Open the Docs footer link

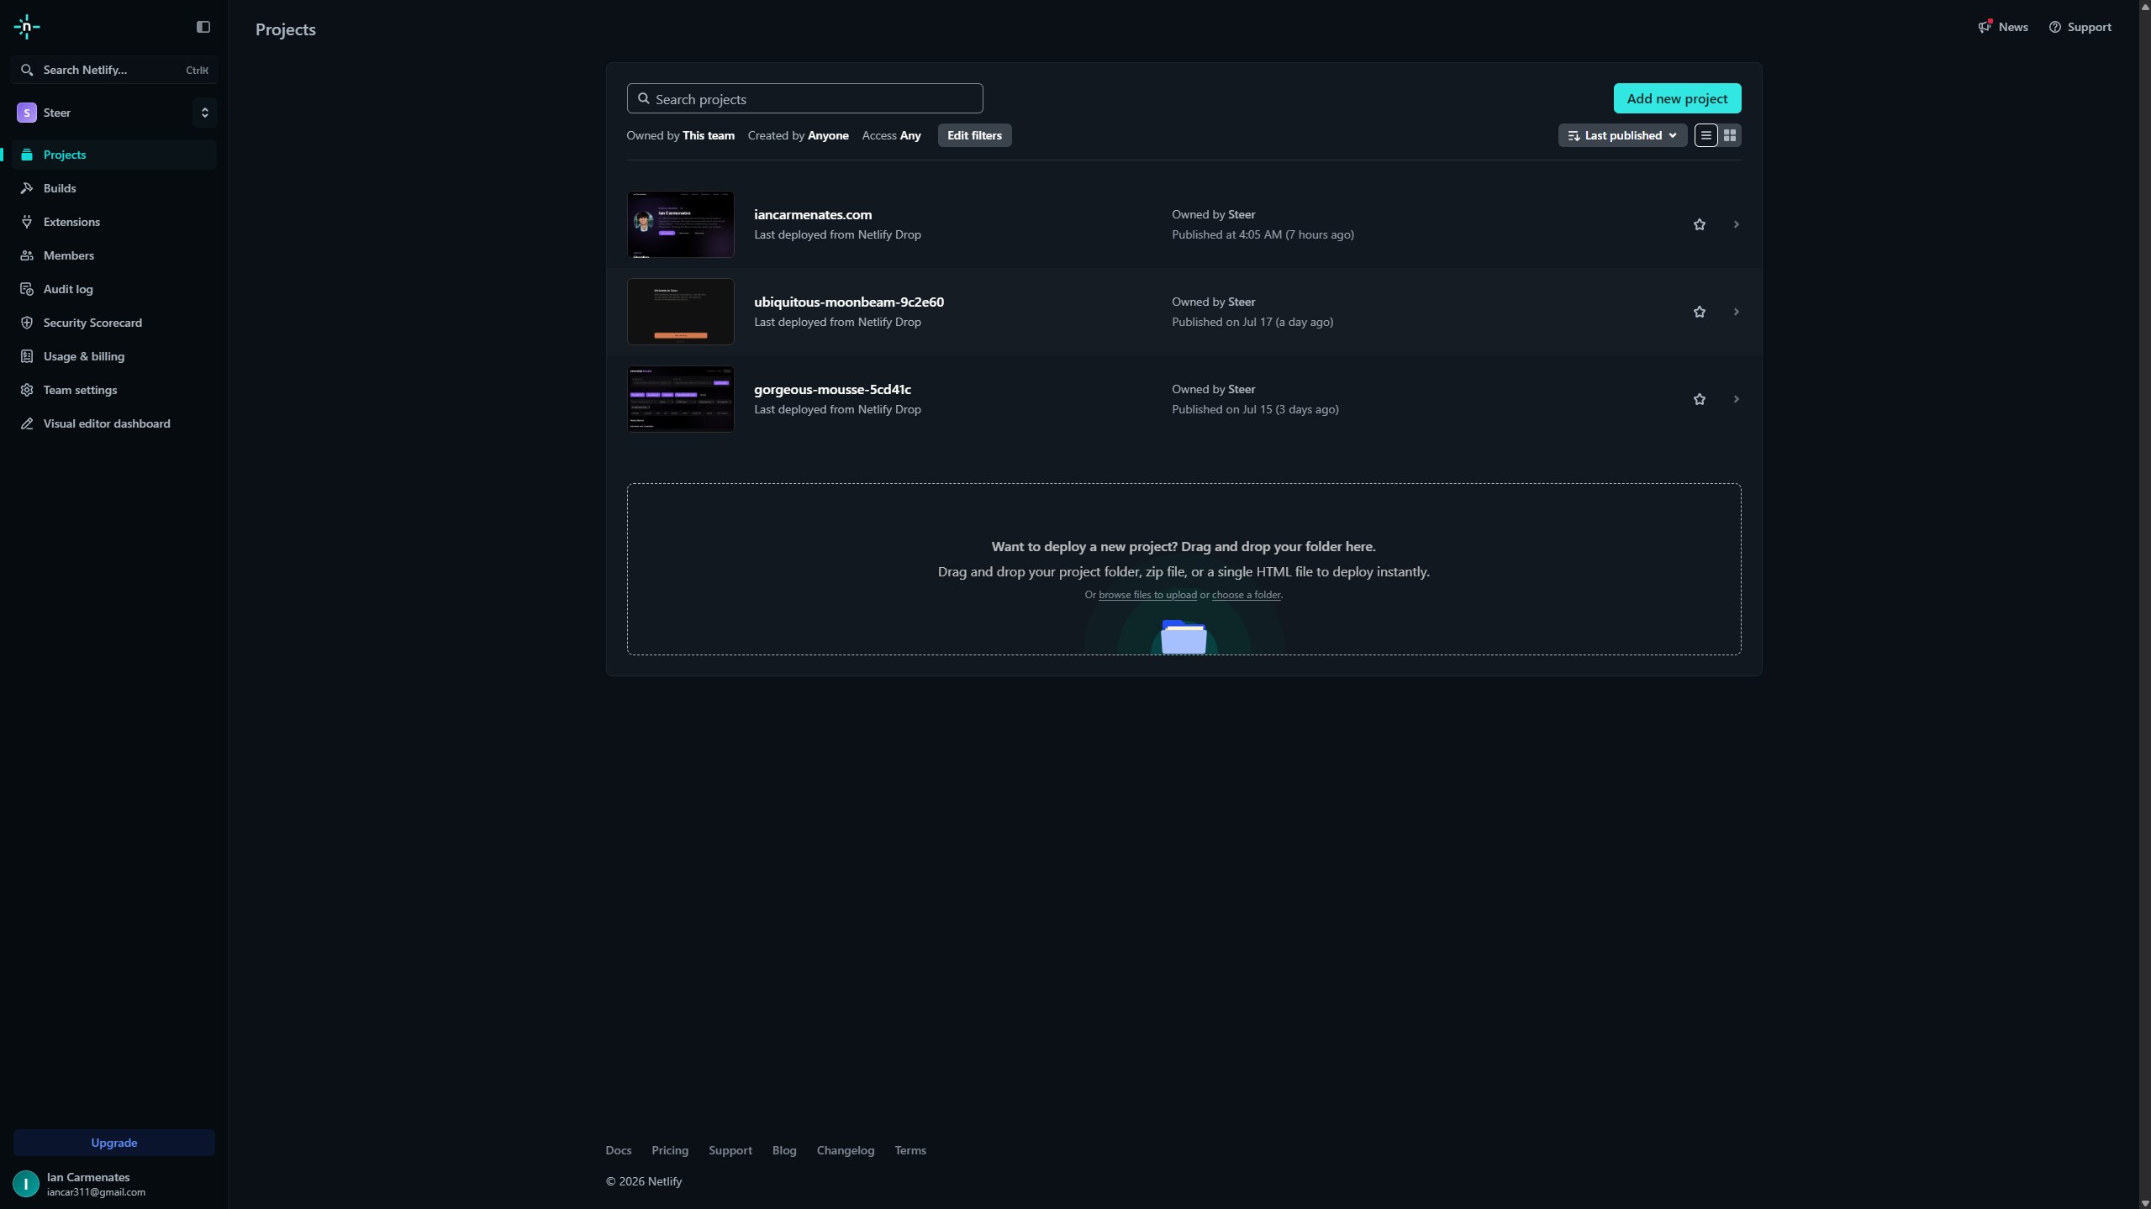[618, 1150]
